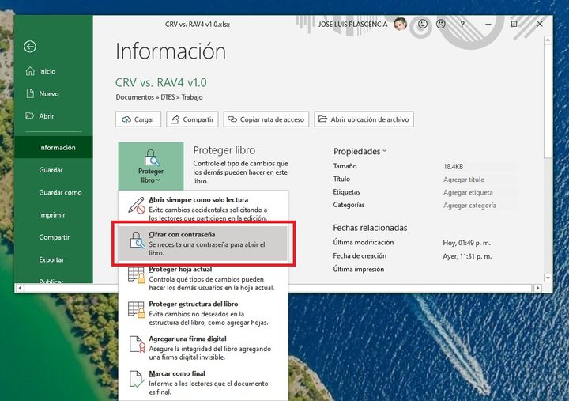Choose Abrir siempre como solo lectura
This screenshot has width=569, height=401.
click(x=203, y=209)
